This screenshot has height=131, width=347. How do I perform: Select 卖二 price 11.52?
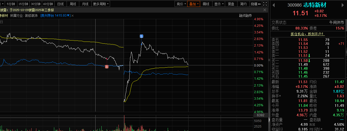coord(303,52)
